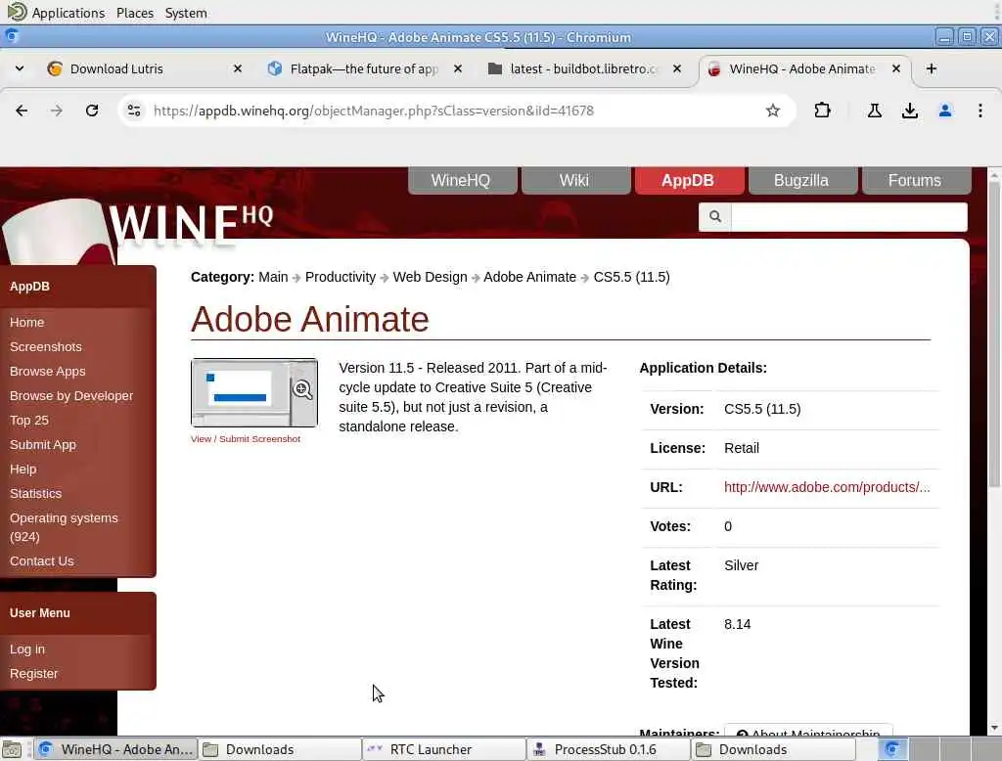
Task: Open the Bugzilla navigation tab
Action: pos(802,180)
